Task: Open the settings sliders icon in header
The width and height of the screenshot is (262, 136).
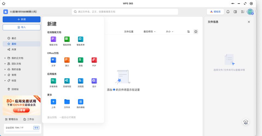Action: pyautogui.click(x=242, y=12)
